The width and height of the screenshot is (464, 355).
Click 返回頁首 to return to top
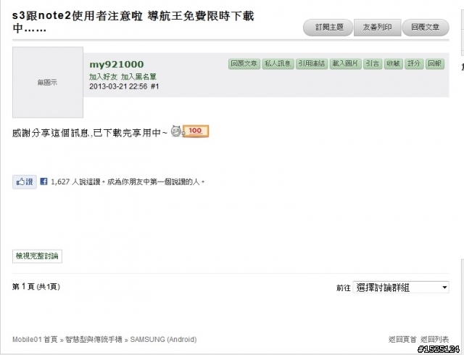coord(402,339)
